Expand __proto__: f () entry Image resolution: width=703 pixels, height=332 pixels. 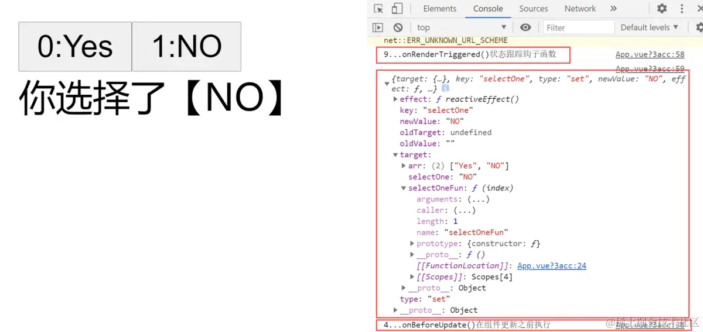click(x=412, y=255)
